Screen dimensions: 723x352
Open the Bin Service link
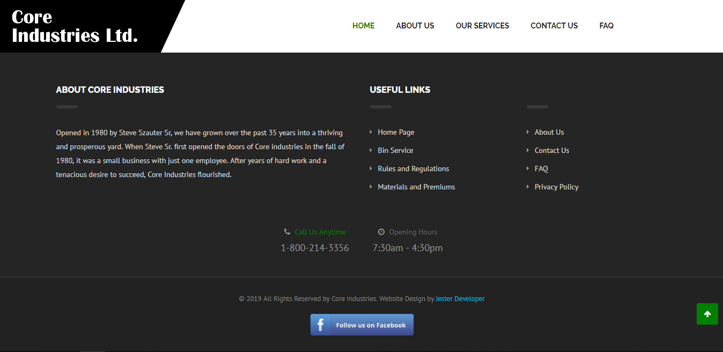tap(395, 150)
